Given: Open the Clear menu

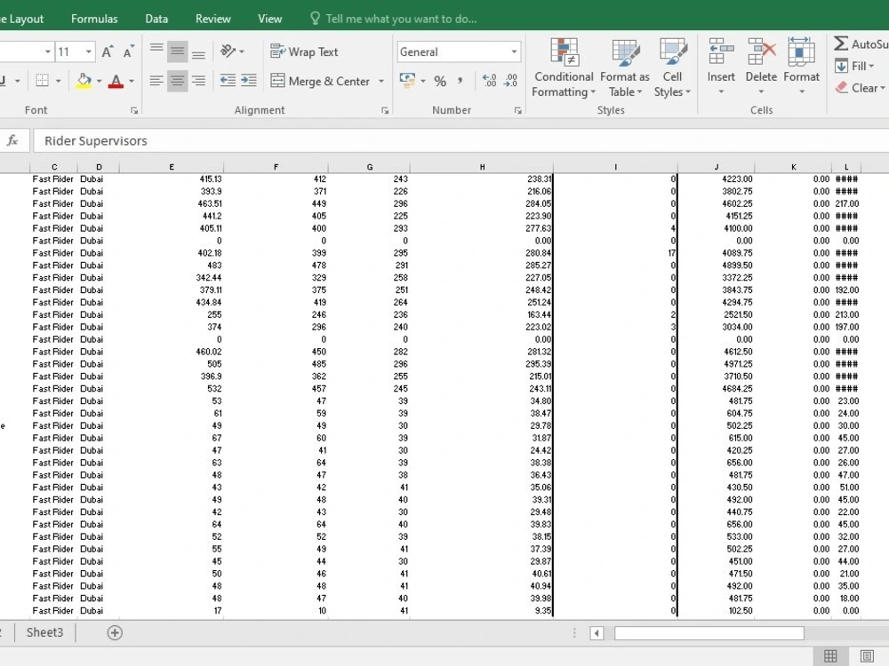Looking at the screenshot, I should point(860,88).
